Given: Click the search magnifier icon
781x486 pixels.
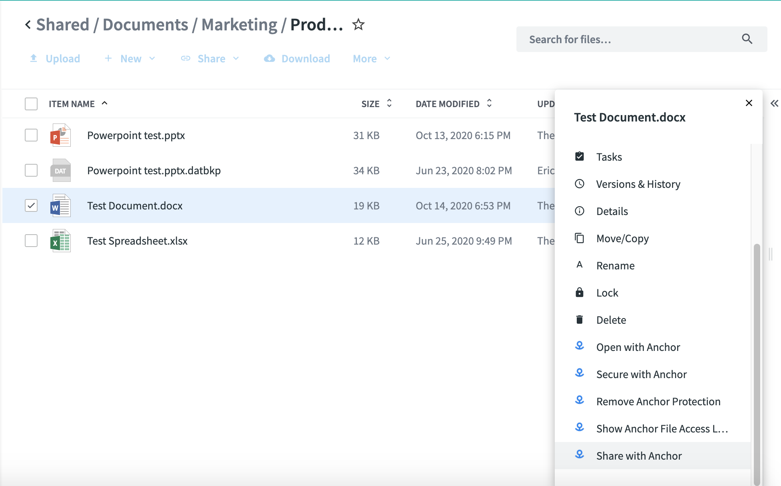Looking at the screenshot, I should click(x=747, y=39).
